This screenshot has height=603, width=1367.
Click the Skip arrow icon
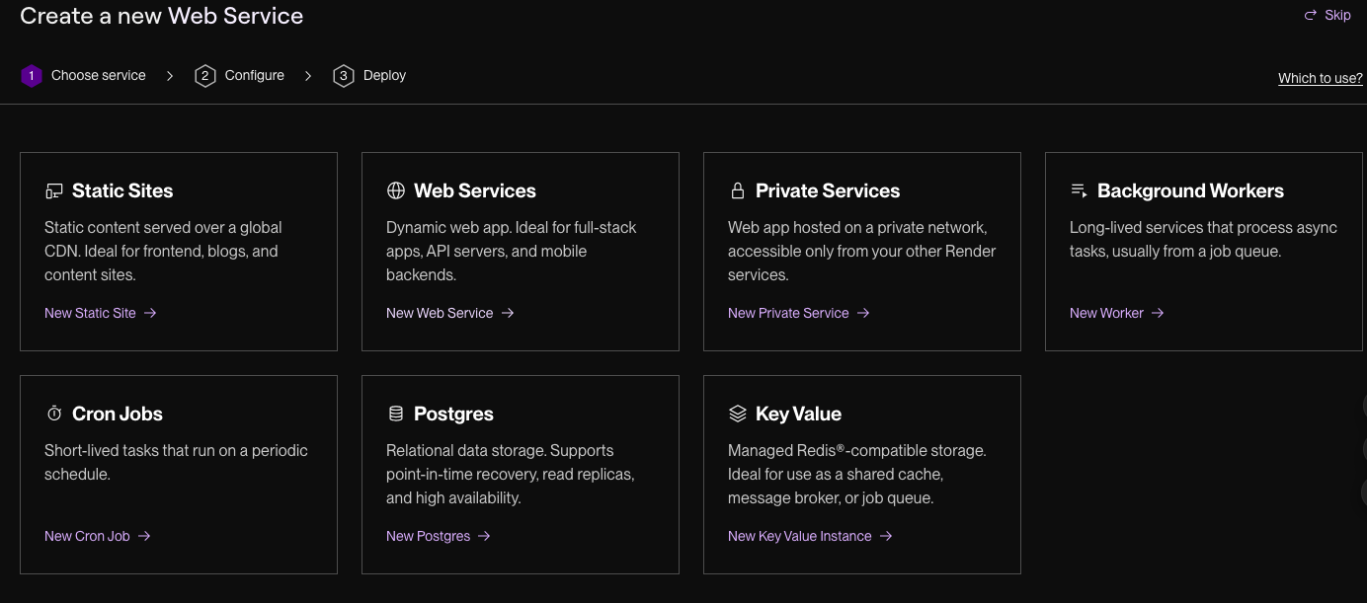tap(1311, 15)
